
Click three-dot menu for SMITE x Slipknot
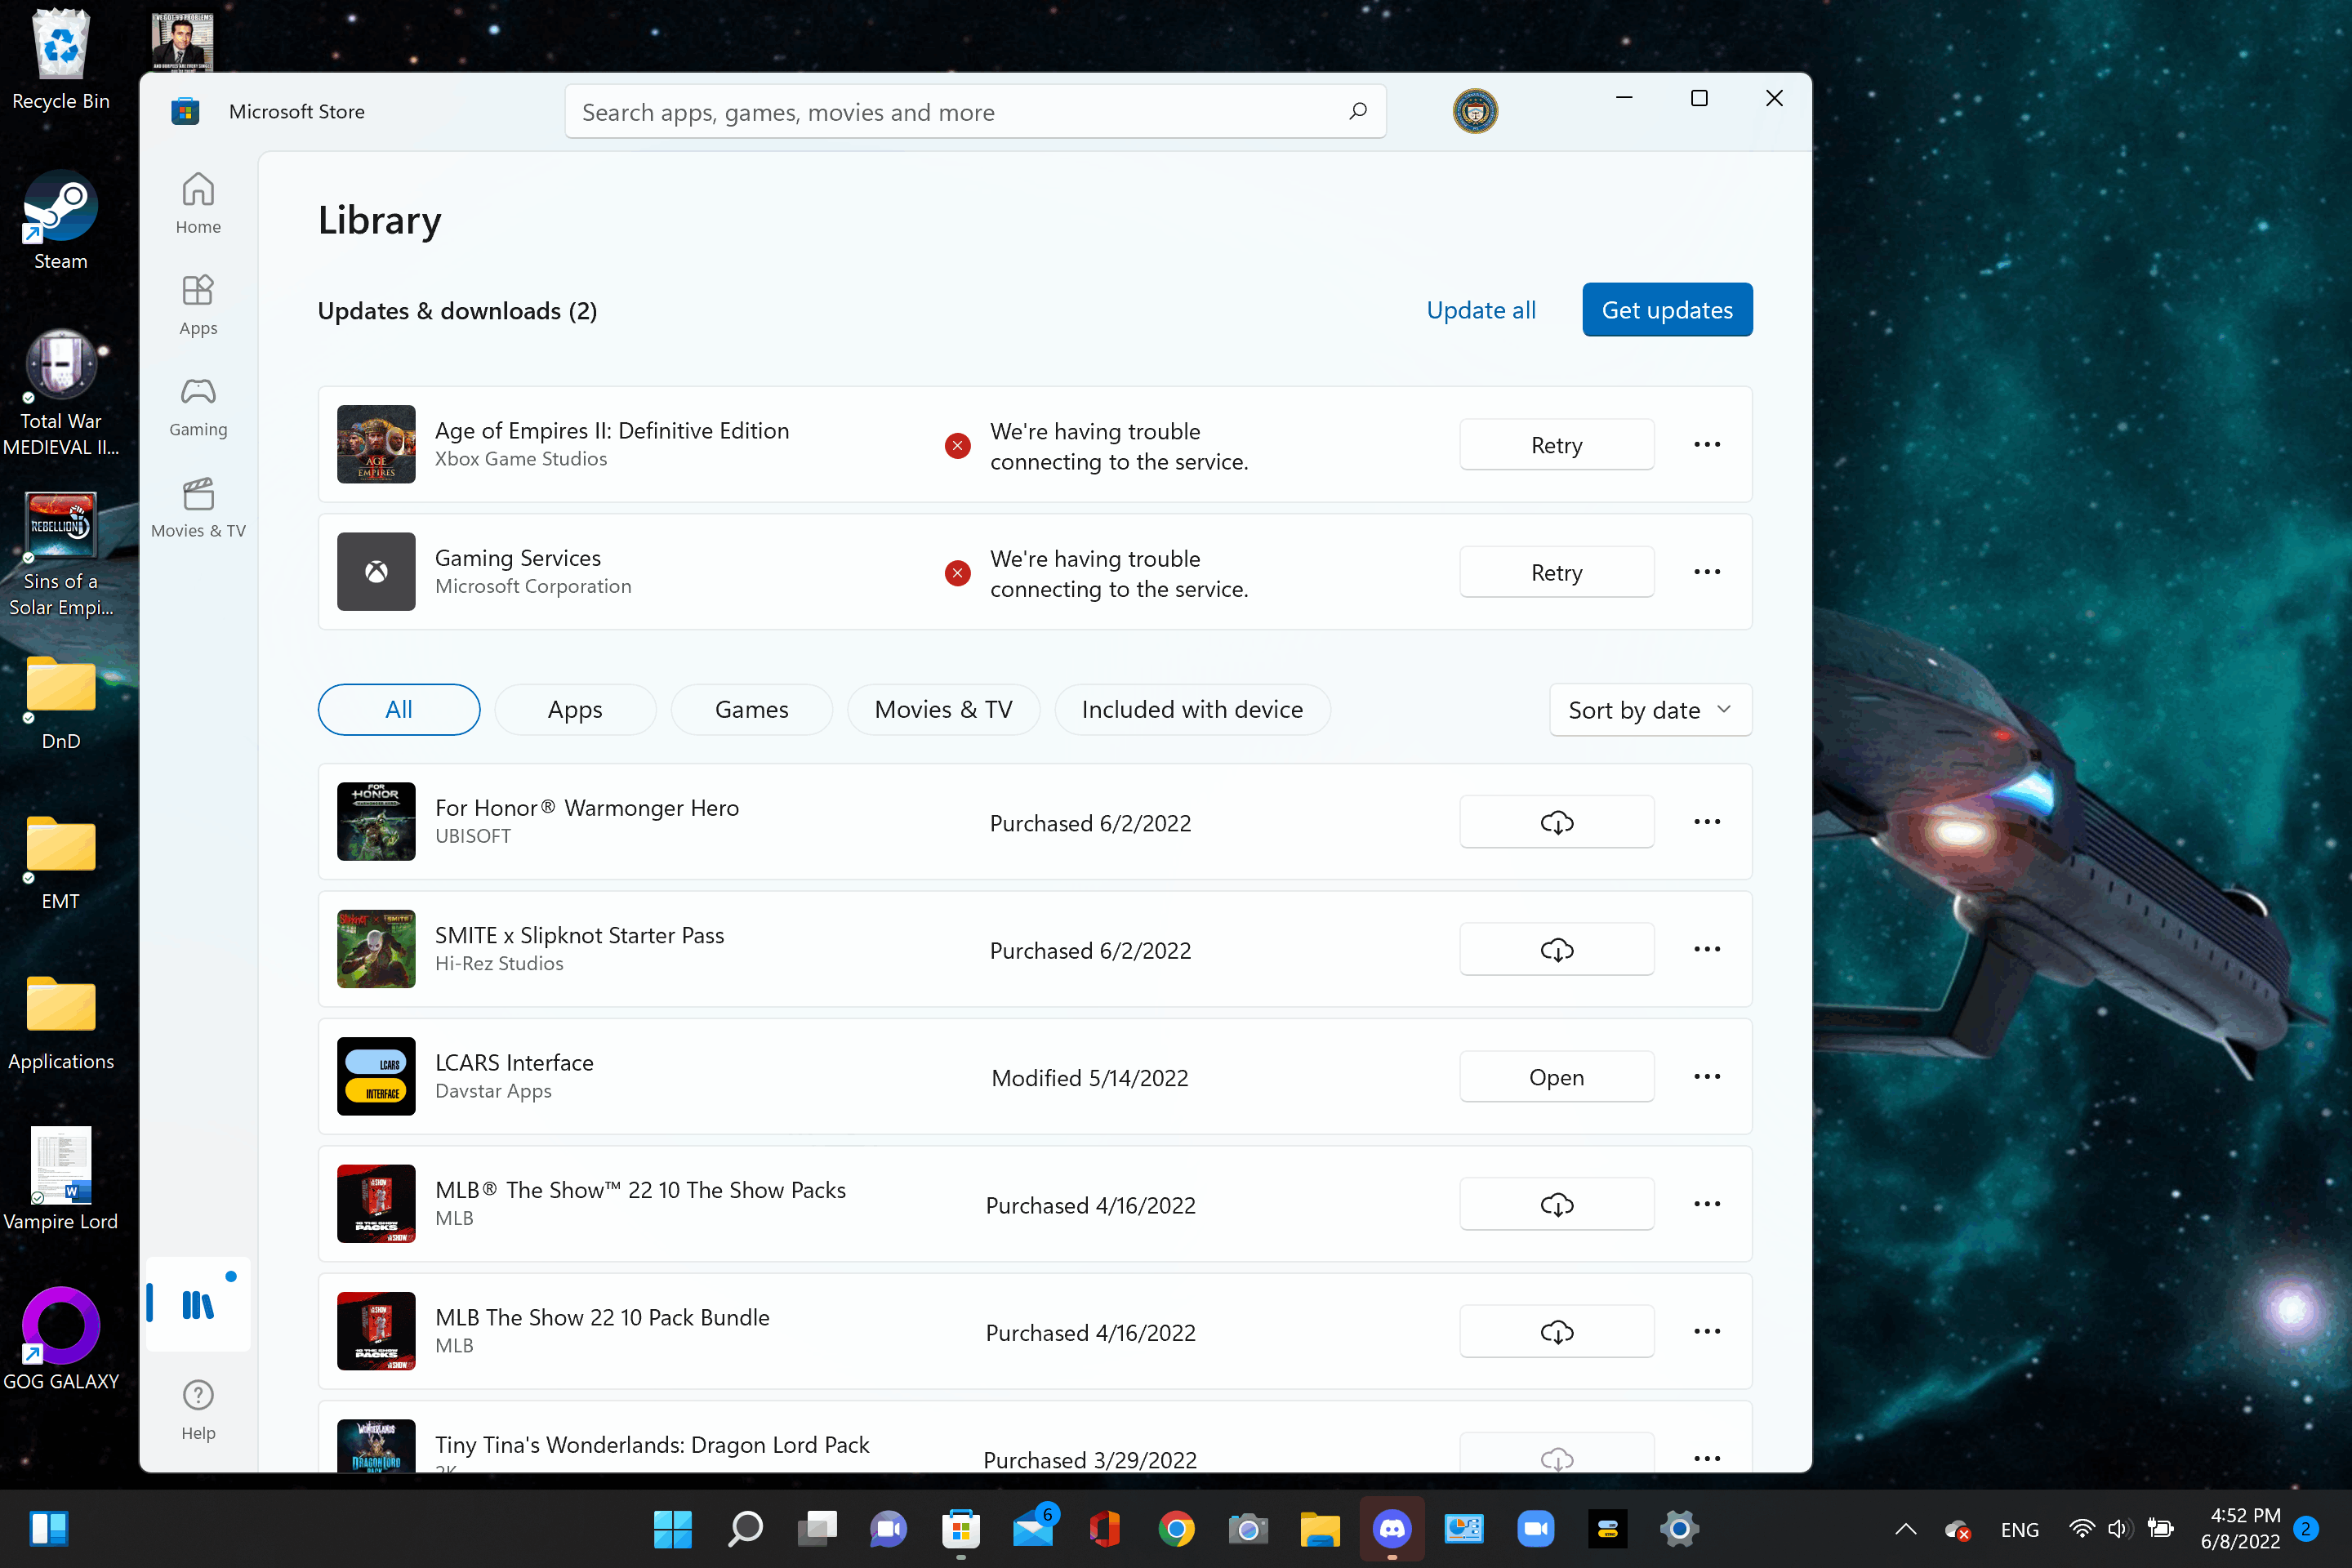(1706, 948)
